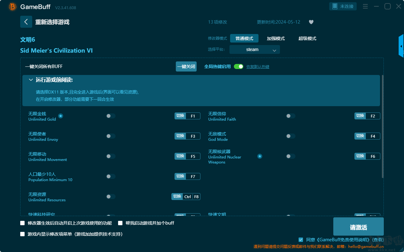The image size is (404, 252).
Task: Enable God Mode switch
Action: (x=291, y=136)
